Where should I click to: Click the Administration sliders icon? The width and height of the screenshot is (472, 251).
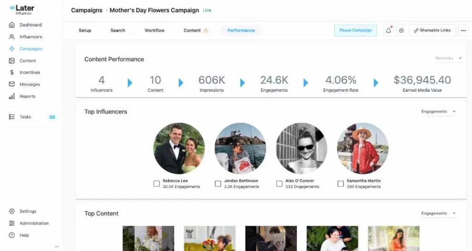tap(12, 223)
